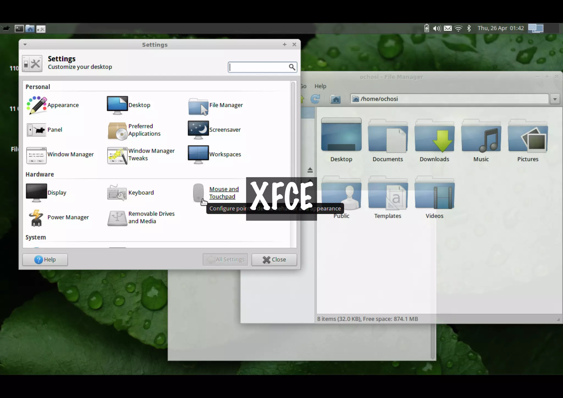Viewport: 563px width, 398px height.
Task: Click the mail indicator in panel
Action: [x=448, y=28]
